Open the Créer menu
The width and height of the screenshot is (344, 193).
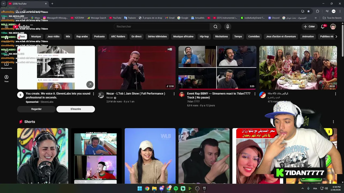[x=309, y=27]
